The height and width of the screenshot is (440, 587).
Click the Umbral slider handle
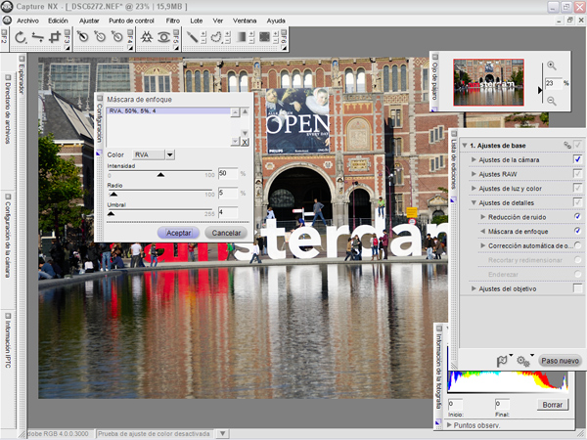[111, 213]
